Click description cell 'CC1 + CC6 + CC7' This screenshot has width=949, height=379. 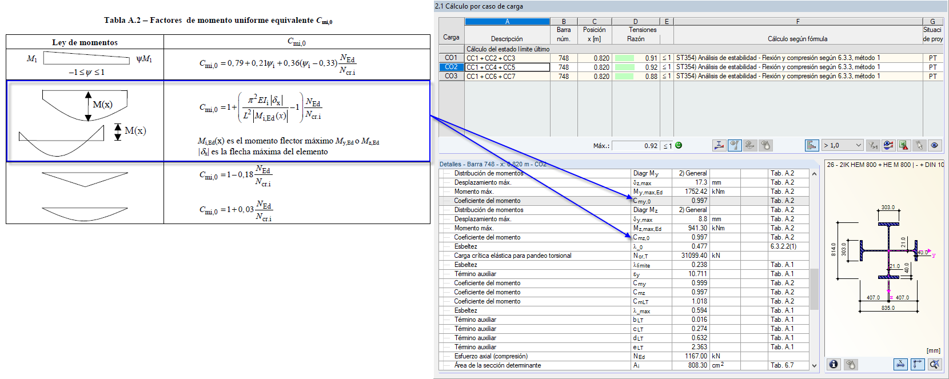pyautogui.click(x=507, y=76)
